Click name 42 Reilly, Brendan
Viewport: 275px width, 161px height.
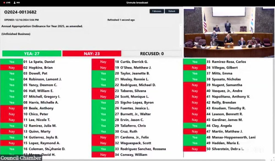click(221, 102)
